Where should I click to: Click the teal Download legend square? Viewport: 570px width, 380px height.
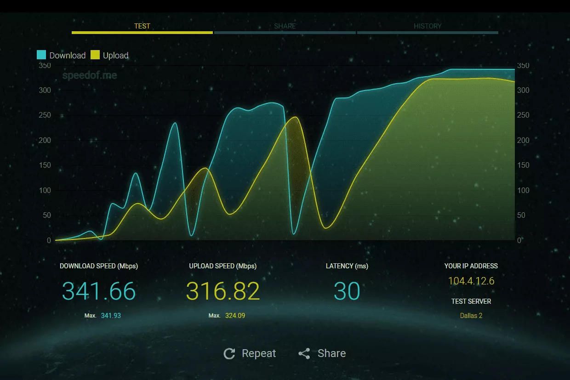click(40, 55)
